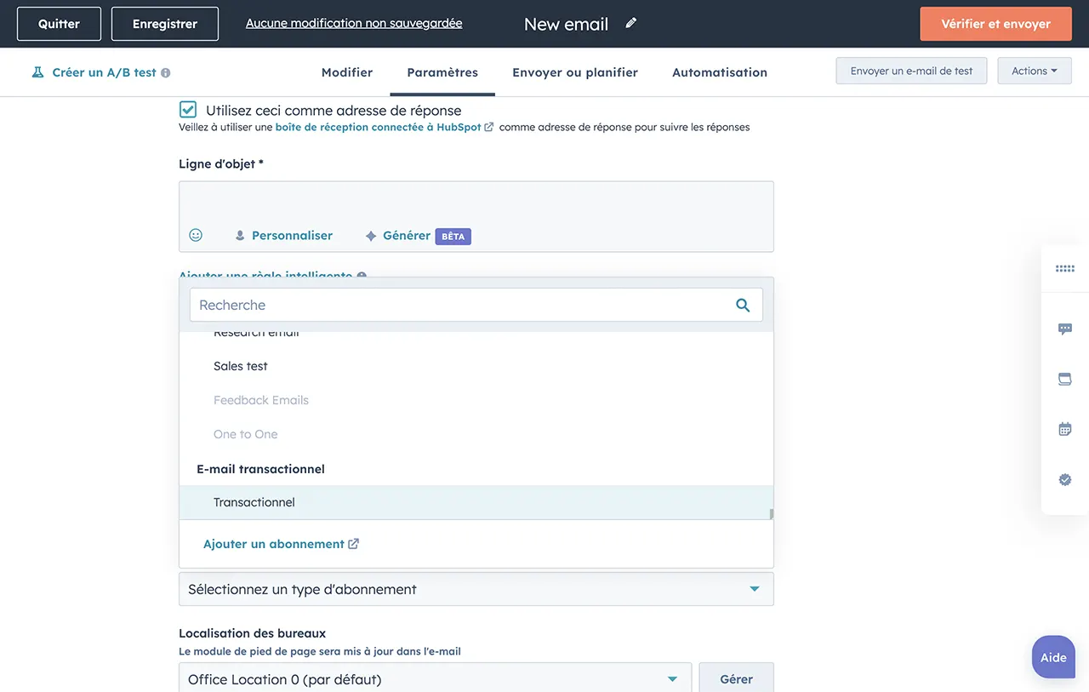Switch to the Modifier tab
The width and height of the screenshot is (1089, 692).
pyautogui.click(x=346, y=72)
